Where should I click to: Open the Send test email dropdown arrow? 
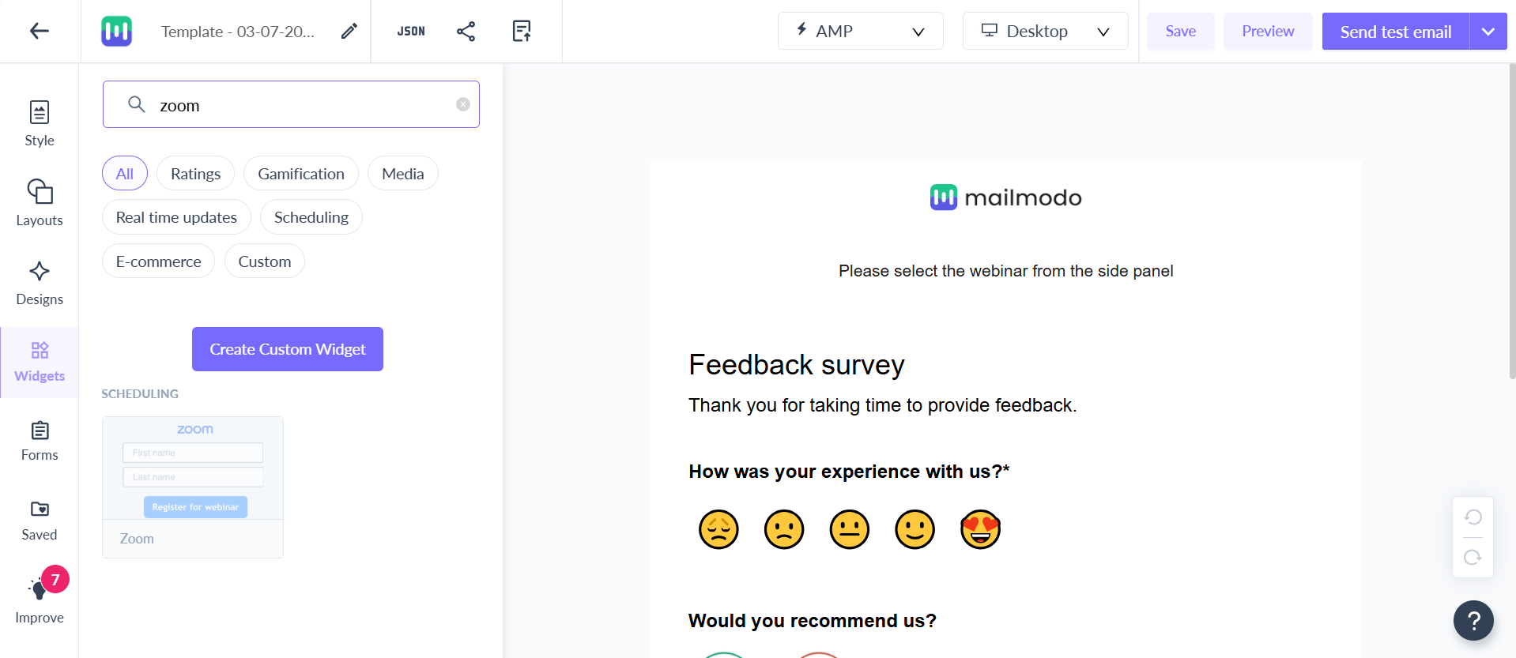(x=1488, y=32)
